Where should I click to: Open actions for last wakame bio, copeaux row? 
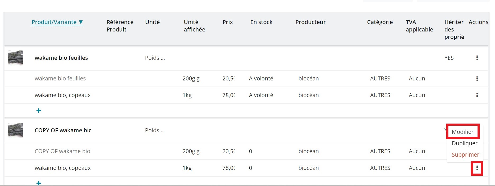477,168
